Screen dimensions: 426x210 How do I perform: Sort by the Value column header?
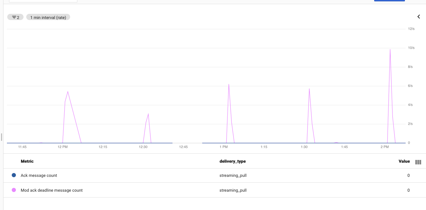[x=404, y=161]
